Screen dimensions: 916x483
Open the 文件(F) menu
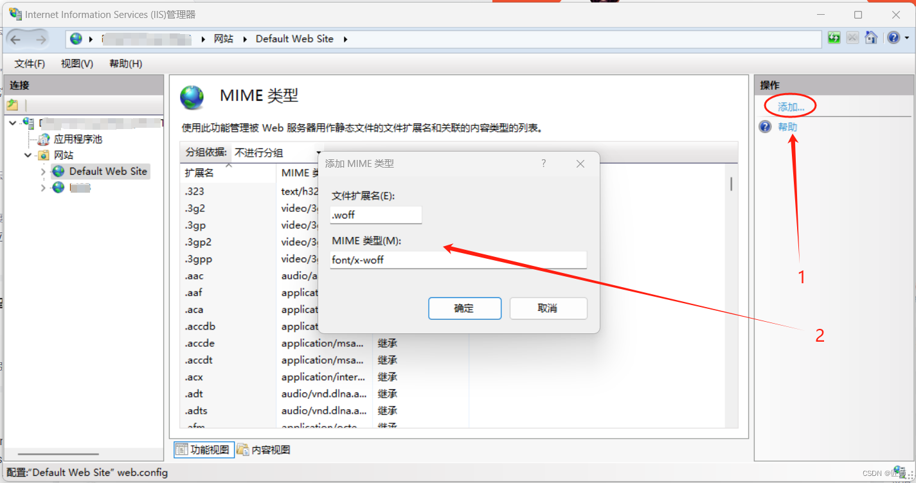coord(30,64)
